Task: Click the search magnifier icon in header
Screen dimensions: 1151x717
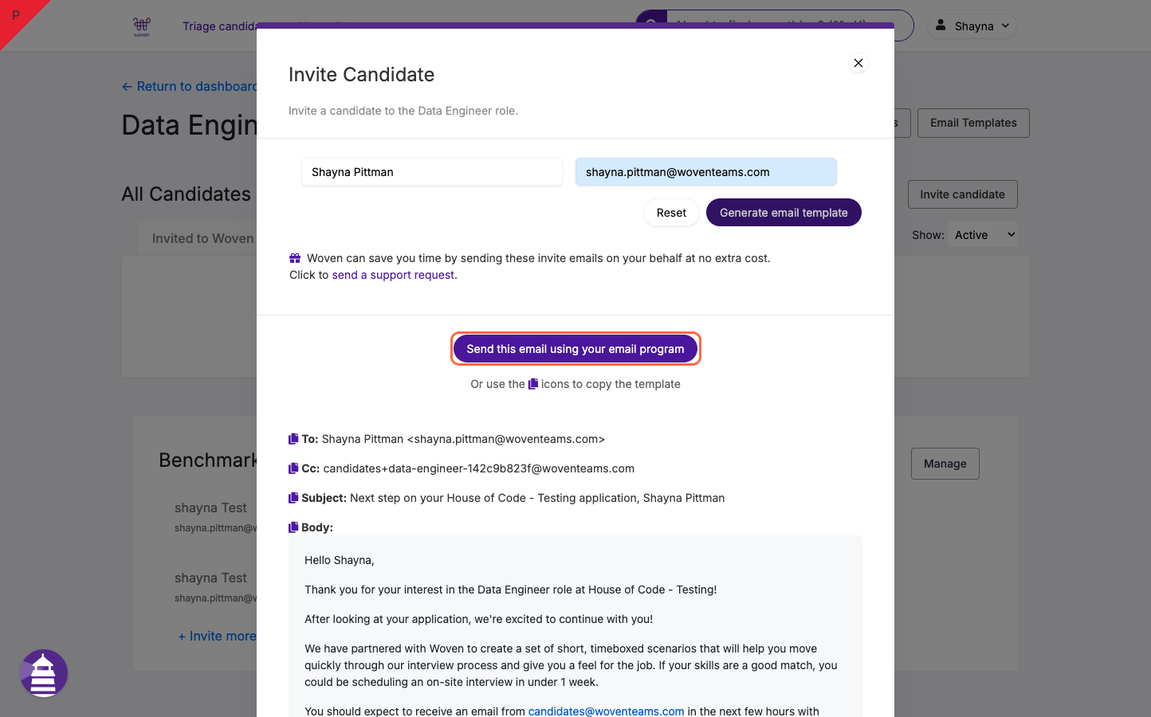Action: [650, 25]
